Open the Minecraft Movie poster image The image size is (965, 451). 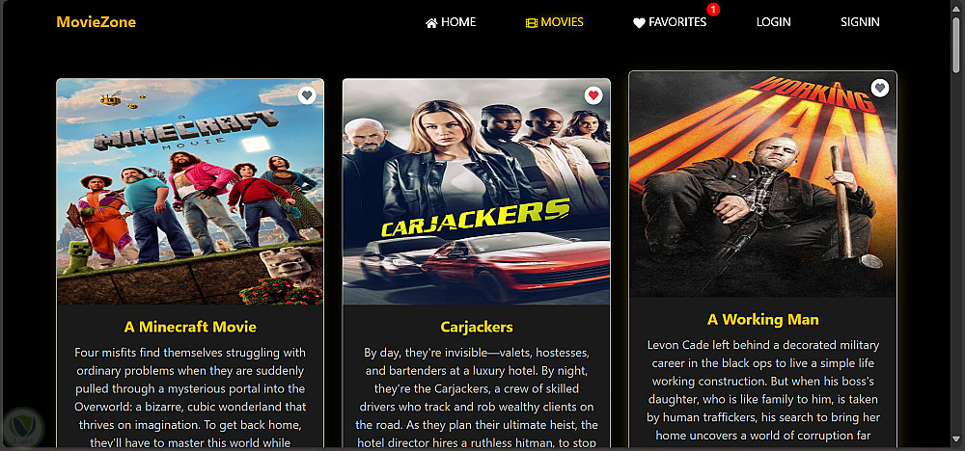click(190, 192)
